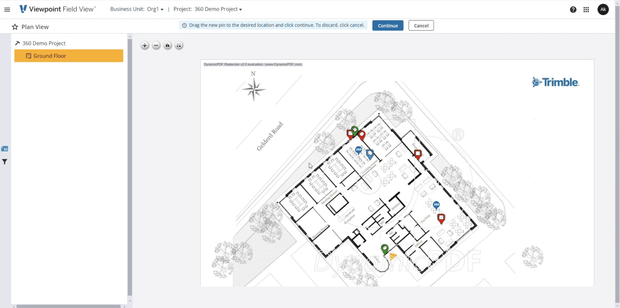Viewport: 620px width, 308px height.
Task: Open the help question mark icon
Action: point(573,10)
